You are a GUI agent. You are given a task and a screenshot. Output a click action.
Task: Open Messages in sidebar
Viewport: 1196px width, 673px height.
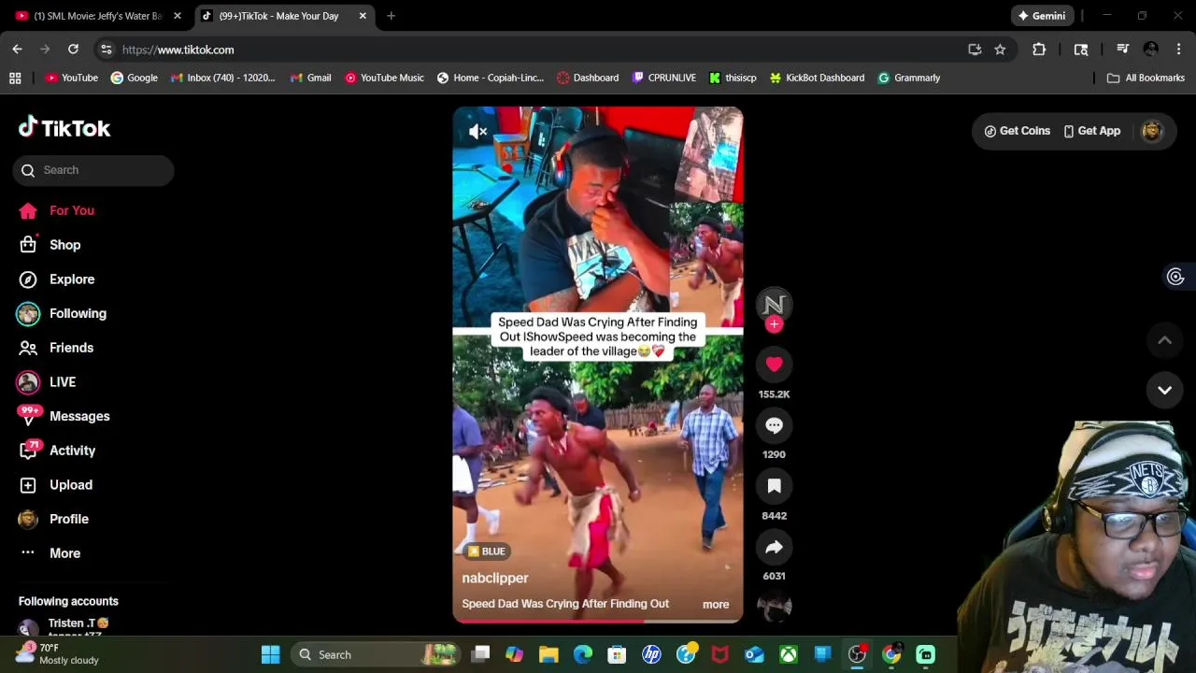pyautogui.click(x=64, y=416)
